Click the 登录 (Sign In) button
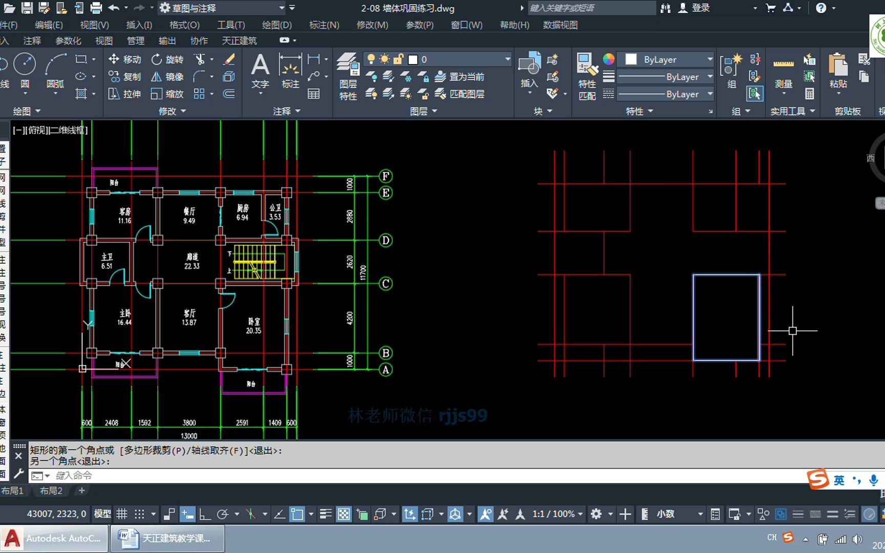 [694, 8]
